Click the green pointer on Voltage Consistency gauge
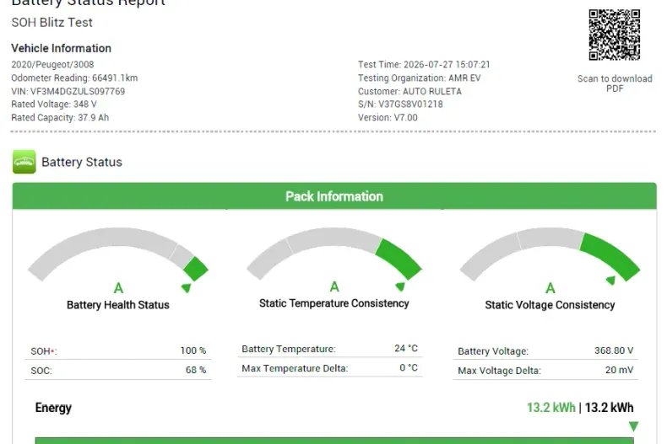 tap(610, 281)
